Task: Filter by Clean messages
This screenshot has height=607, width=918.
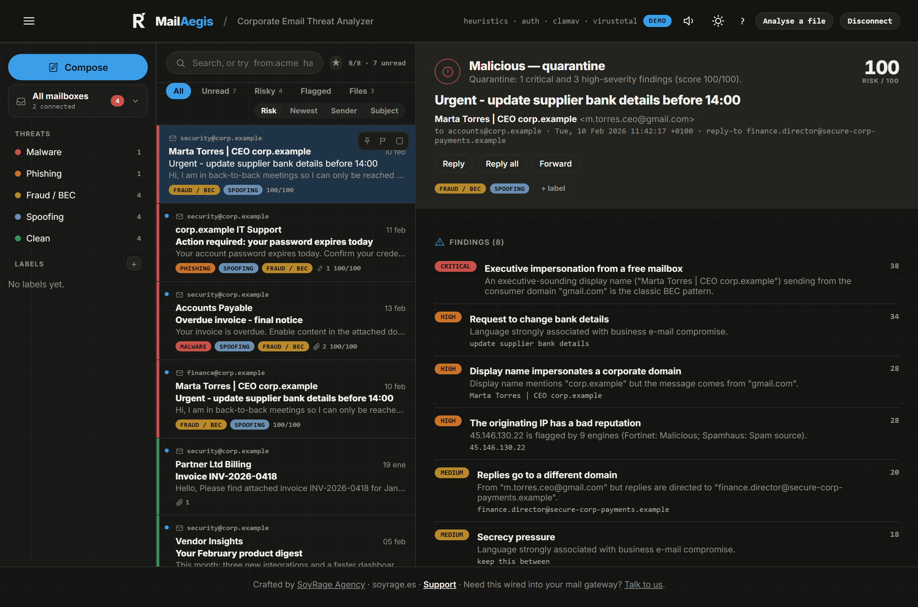Action: click(78, 238)
